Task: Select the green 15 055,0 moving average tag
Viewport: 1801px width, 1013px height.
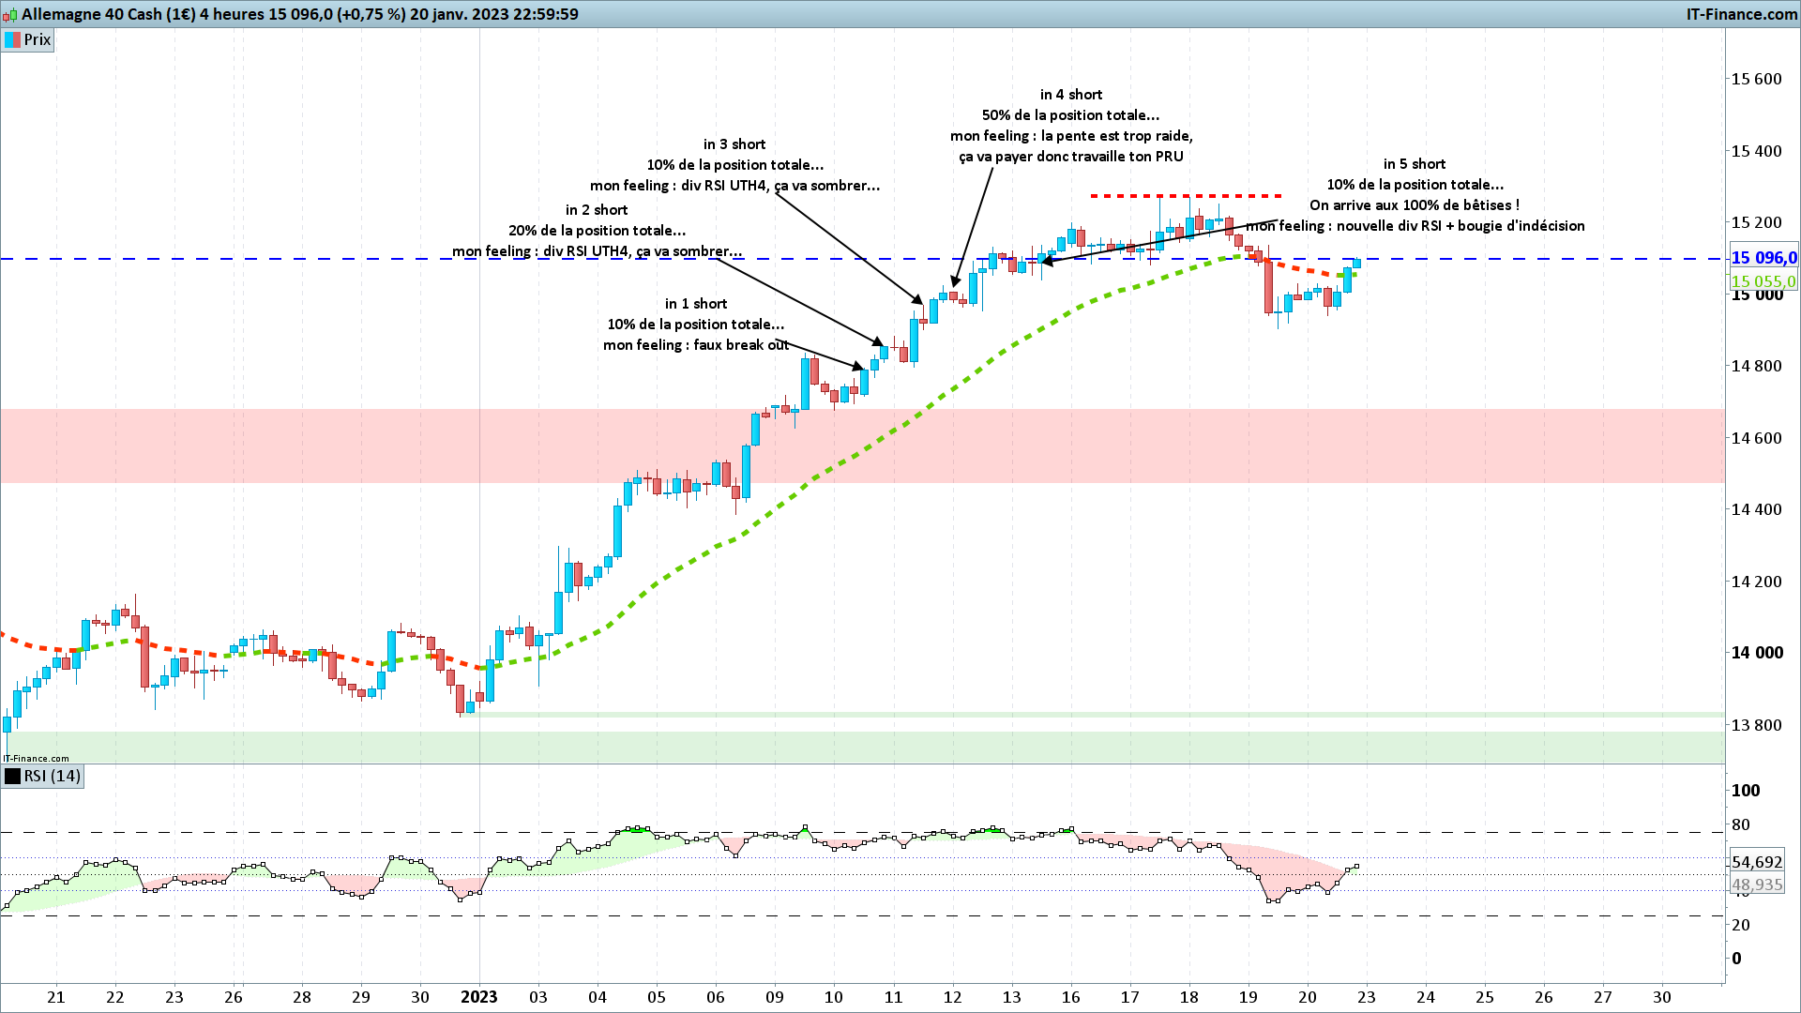Action: (1763, 281)
